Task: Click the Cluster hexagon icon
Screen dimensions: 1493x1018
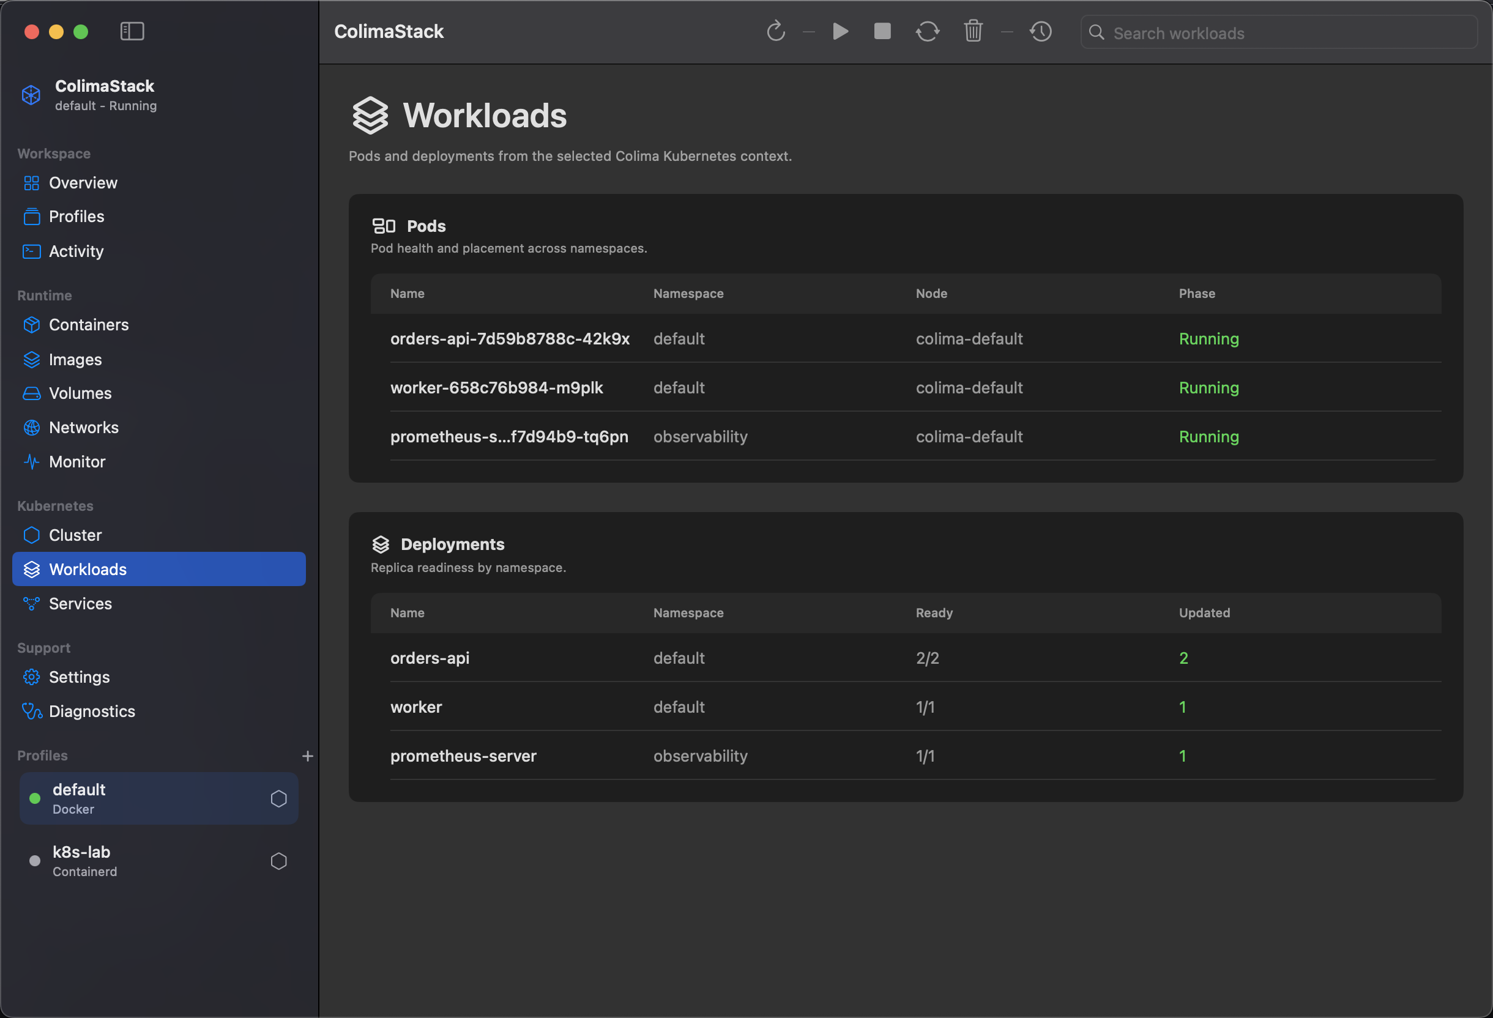Action: tap(31, 535)
